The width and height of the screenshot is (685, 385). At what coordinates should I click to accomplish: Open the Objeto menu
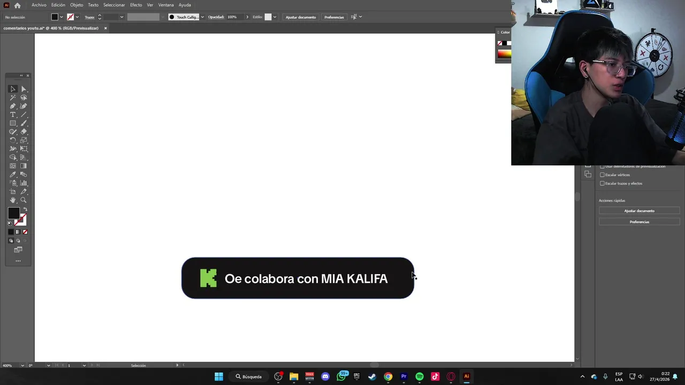click(x=77, y=5)
